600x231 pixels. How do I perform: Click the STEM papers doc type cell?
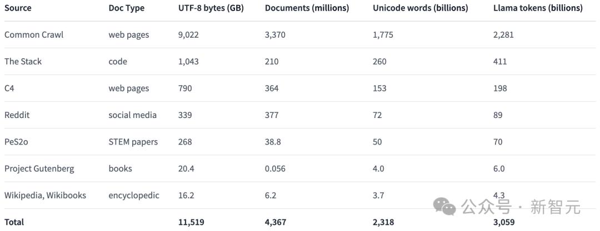133,142
